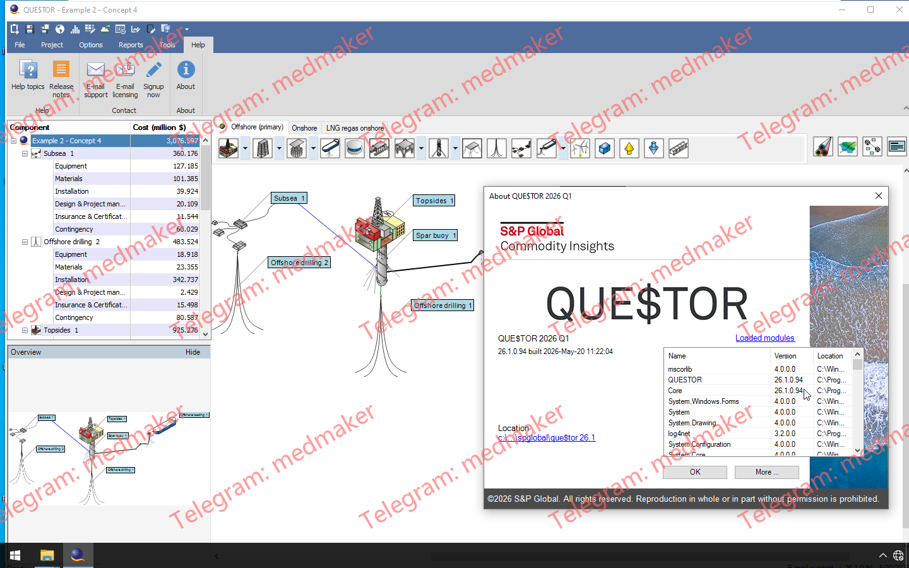The height and width of the screenshot is (568, 909).
Task: Click the loaded modules list scrollbar
Action: click(857, 403)
